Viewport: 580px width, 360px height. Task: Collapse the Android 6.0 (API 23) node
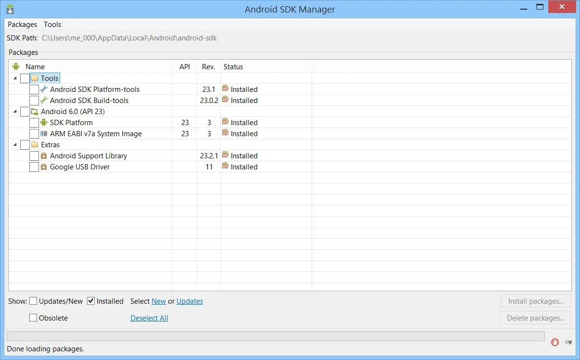click(x=15, y=111)
